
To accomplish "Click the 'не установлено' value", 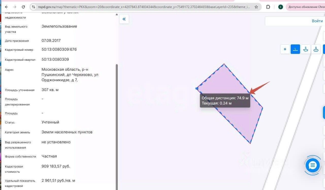I will [x=56, y=142].
